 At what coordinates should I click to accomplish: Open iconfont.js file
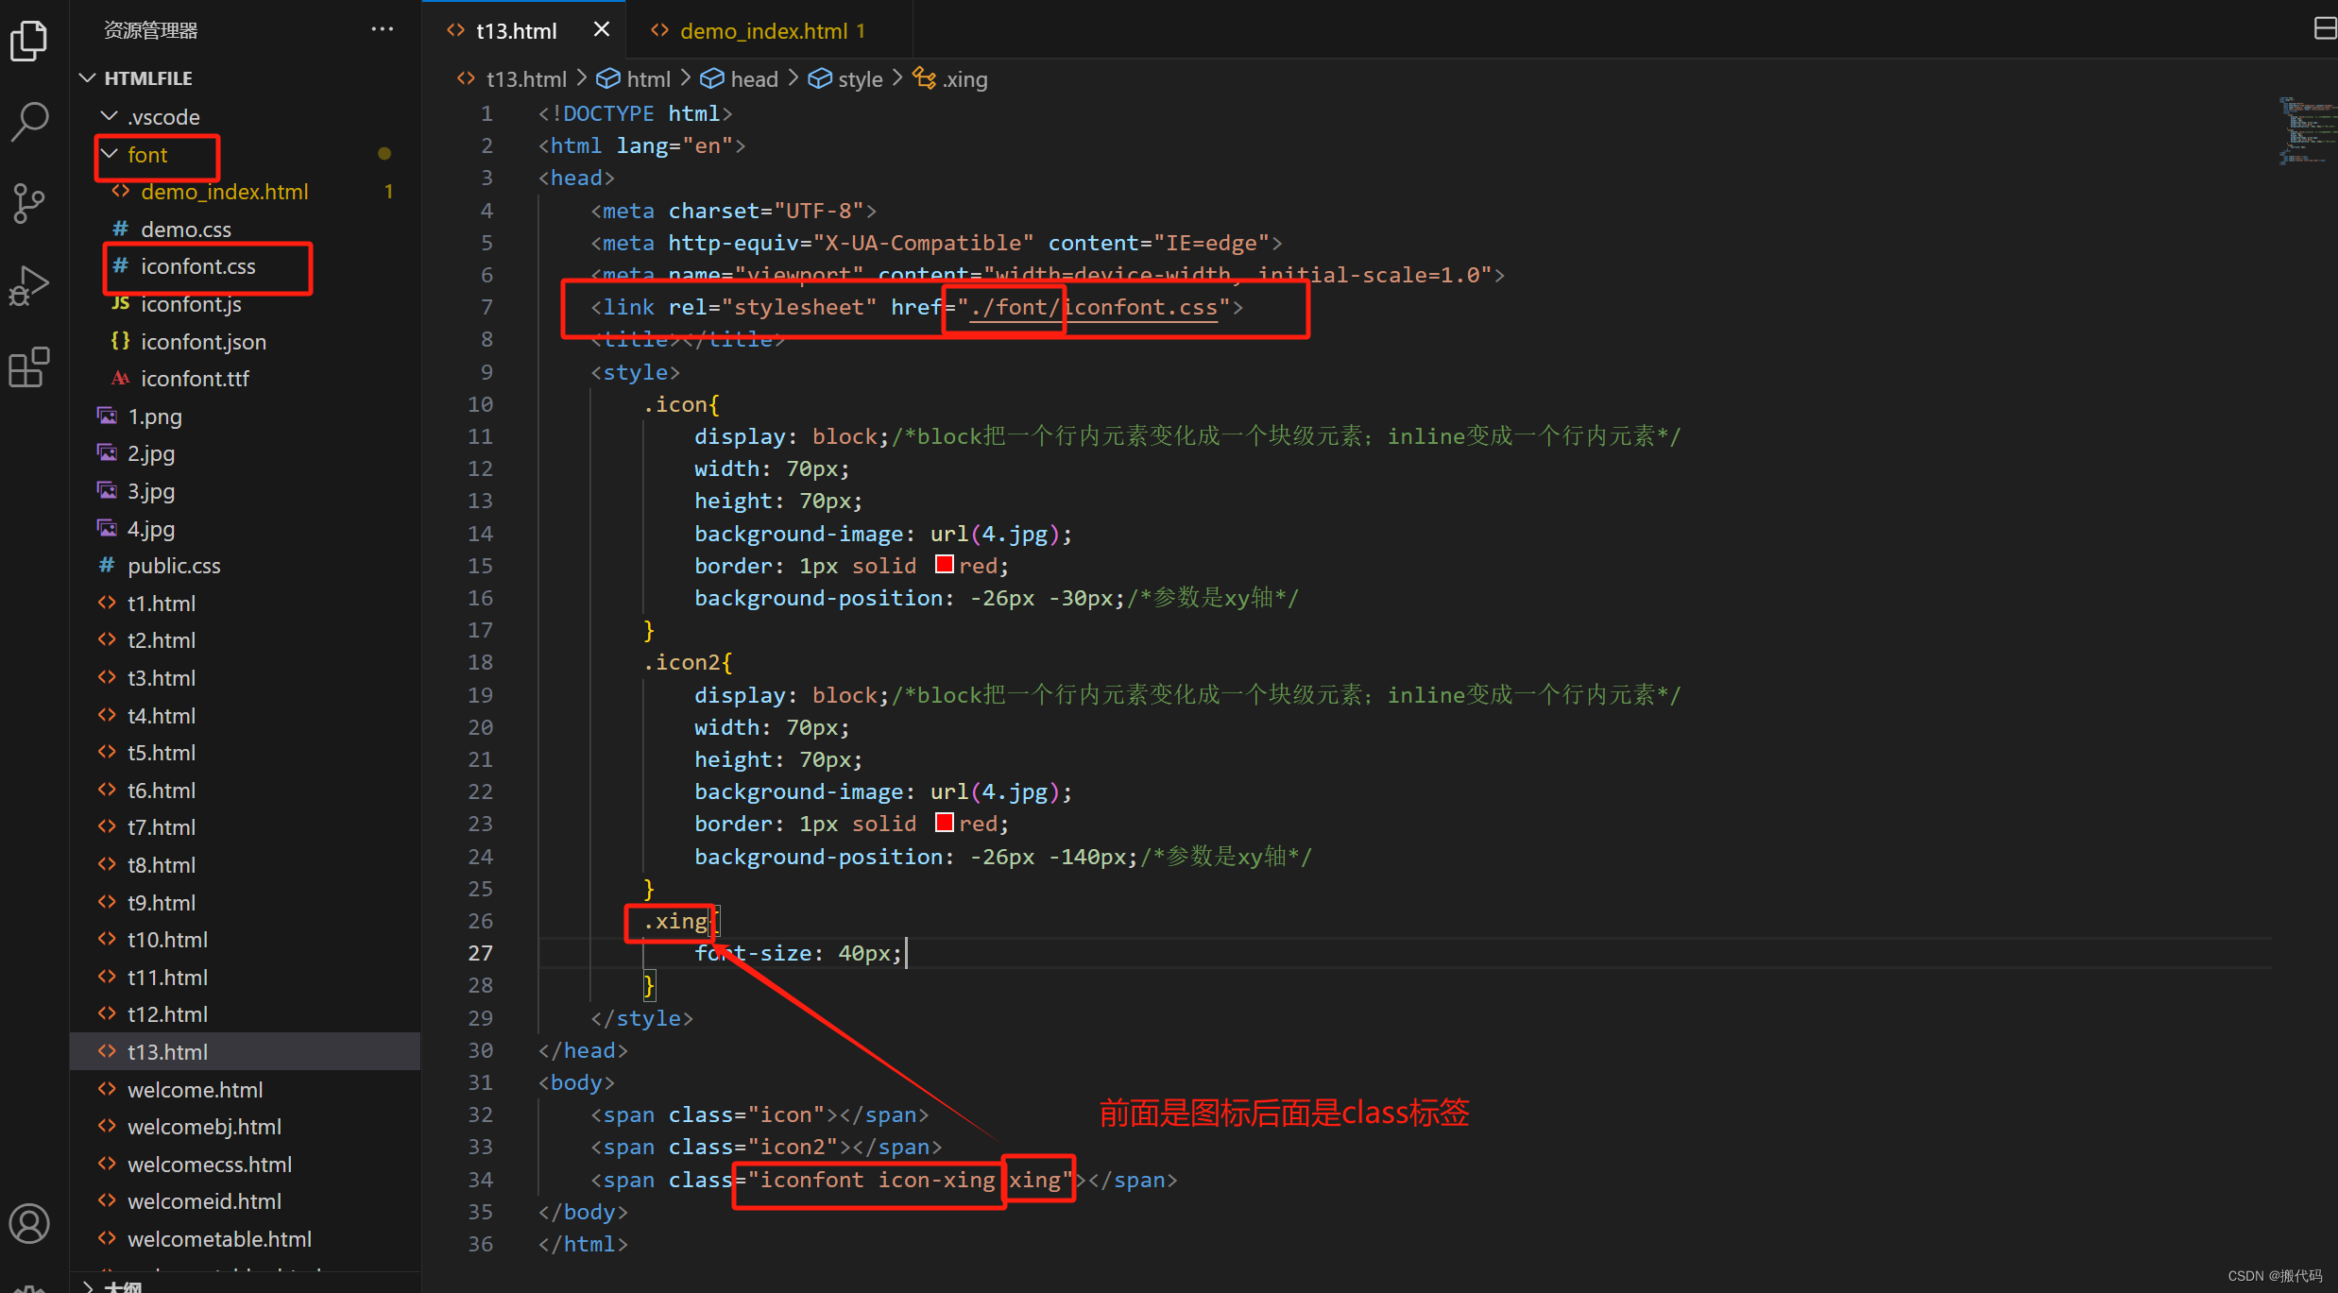(246, 304)
